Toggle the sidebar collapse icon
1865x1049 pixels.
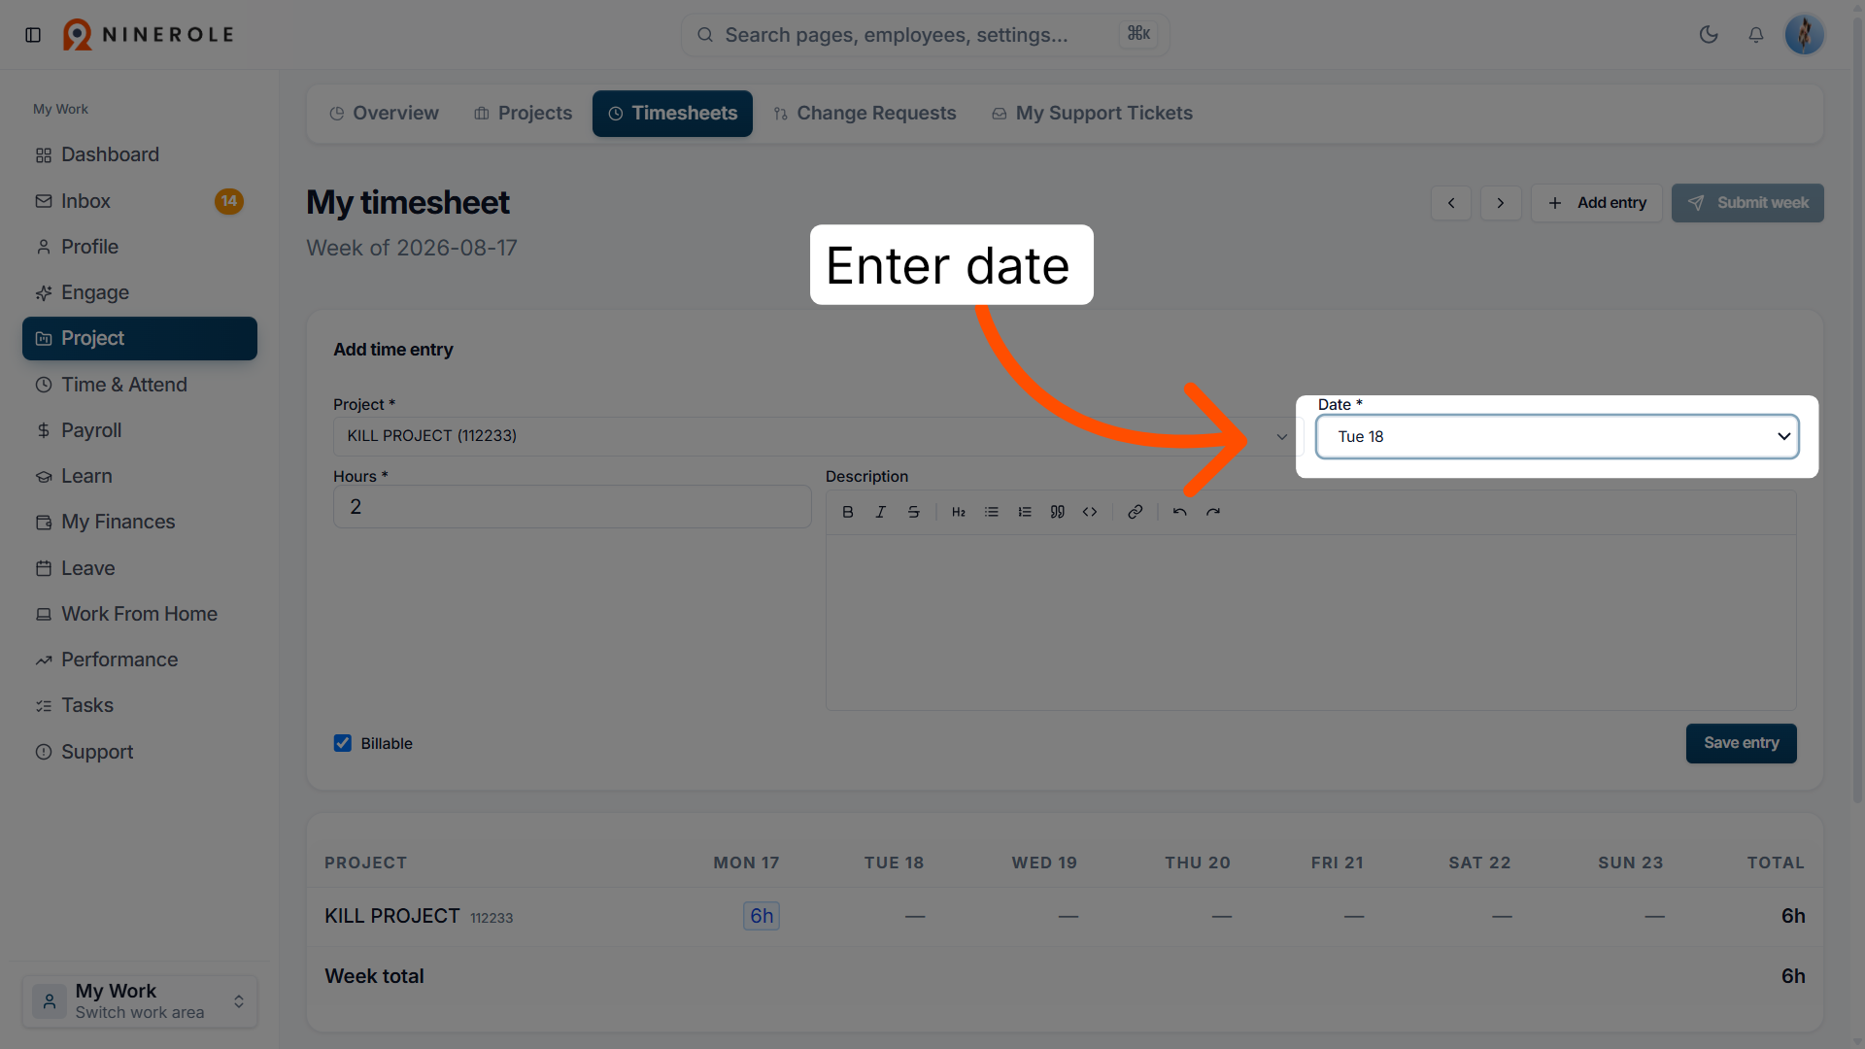[33, 35]
